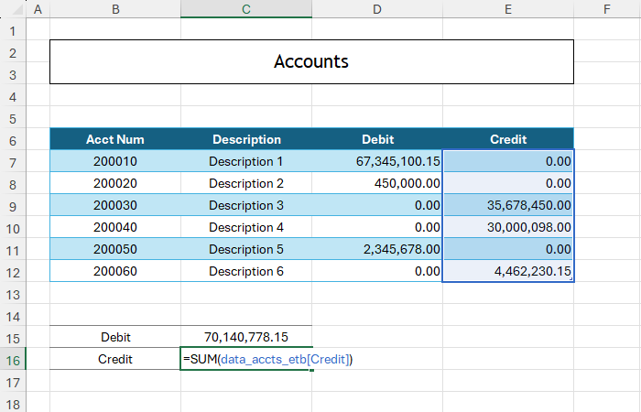Select the Acct Num table header
The image size is (641, 412).
(115, 140)
